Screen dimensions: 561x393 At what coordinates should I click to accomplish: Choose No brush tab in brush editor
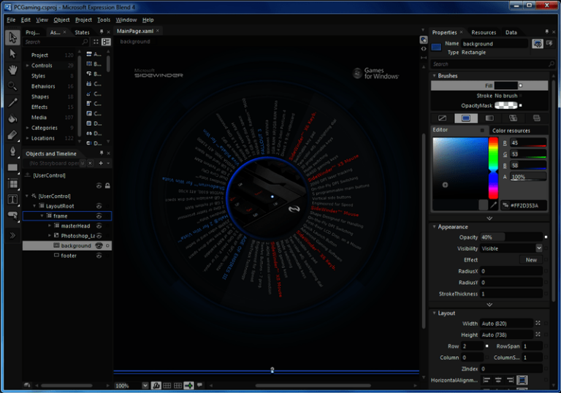[442, 118]
